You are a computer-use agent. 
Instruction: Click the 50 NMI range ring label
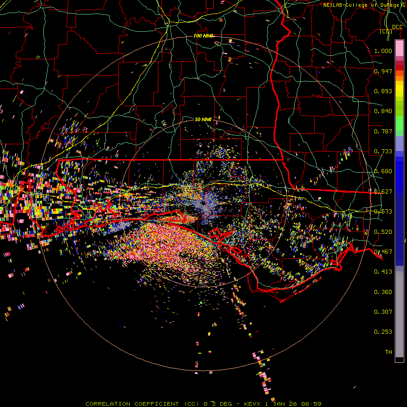pos(203,119)
